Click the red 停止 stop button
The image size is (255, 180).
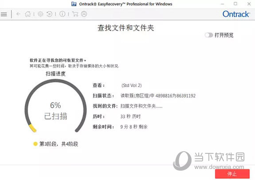[232, 174]
